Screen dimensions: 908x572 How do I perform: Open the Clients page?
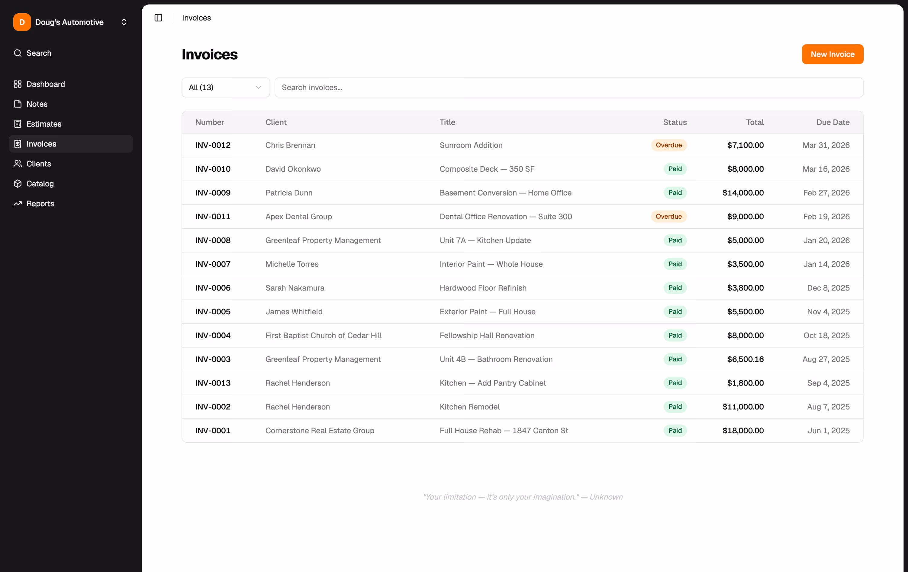coord(71,164)
